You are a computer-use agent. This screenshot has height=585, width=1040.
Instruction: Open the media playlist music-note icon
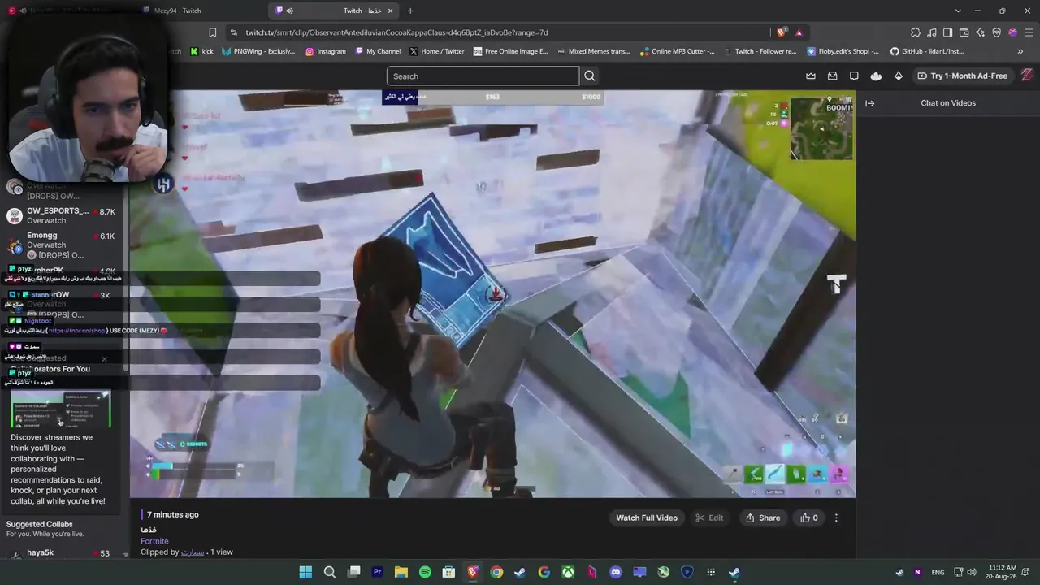(932, 32)
